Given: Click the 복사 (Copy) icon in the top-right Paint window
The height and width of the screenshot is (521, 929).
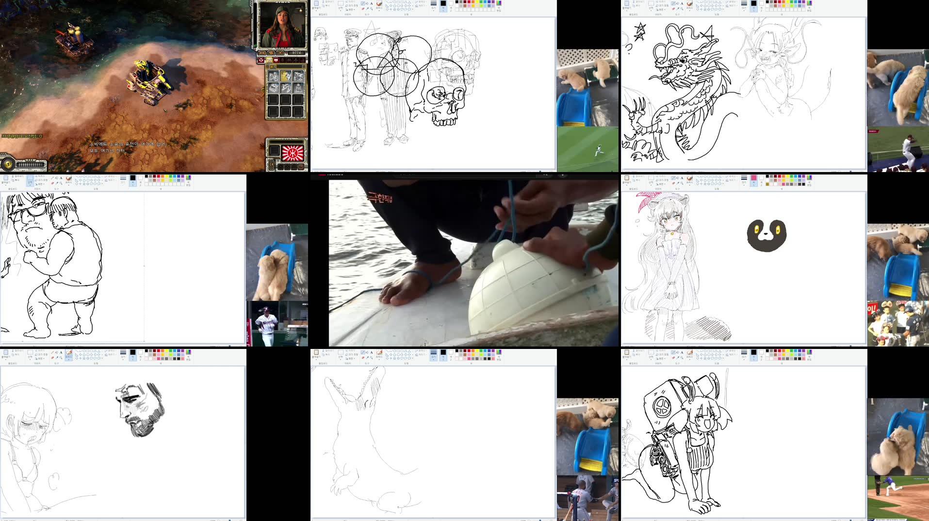Looking at the screenshot, I should click(634, 6).
